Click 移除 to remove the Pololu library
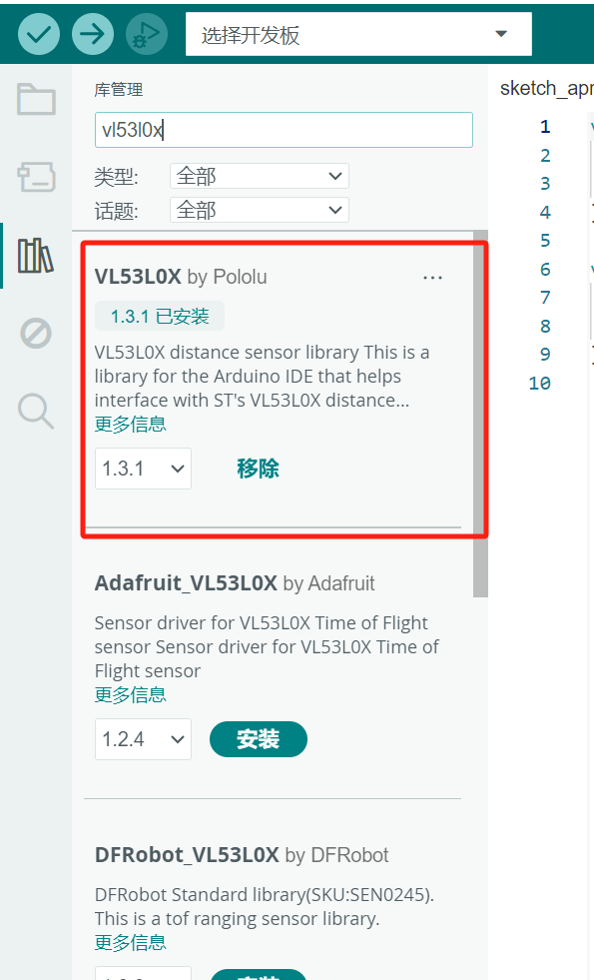The height and width of the screenshot is (980, 594). pos(258,468)
